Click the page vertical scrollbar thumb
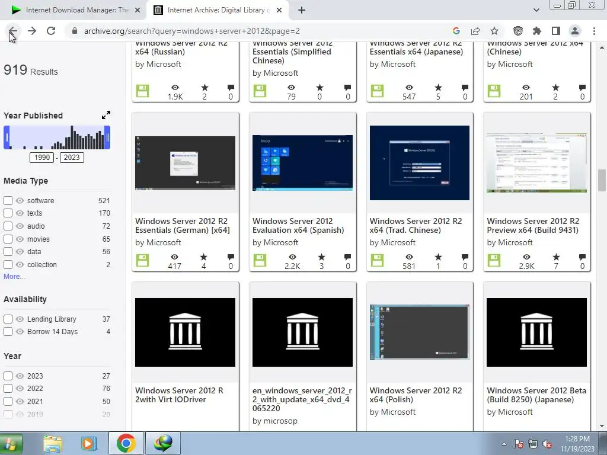This screenshot has width=607, height=455. tap(602, 180)
